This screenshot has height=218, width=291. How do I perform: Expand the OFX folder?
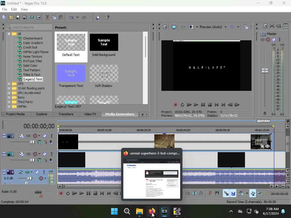tap(9, 84)
